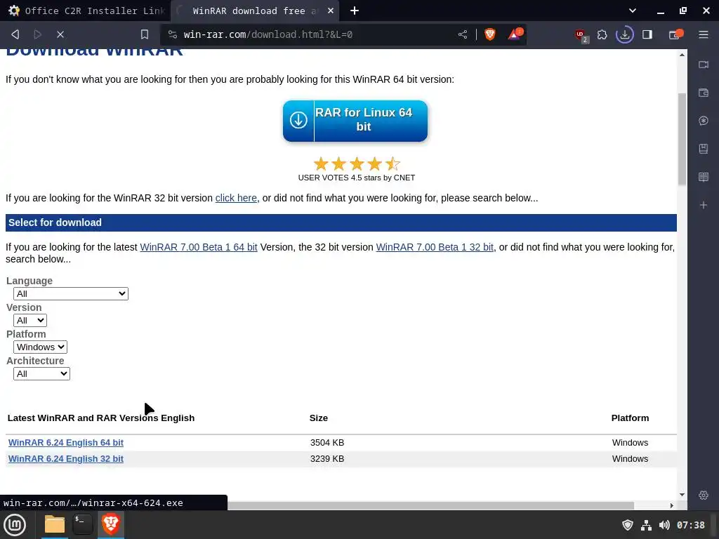Expand the Version dropdown
This screenshot has height=539, width=719.
(x=30, y=320)
